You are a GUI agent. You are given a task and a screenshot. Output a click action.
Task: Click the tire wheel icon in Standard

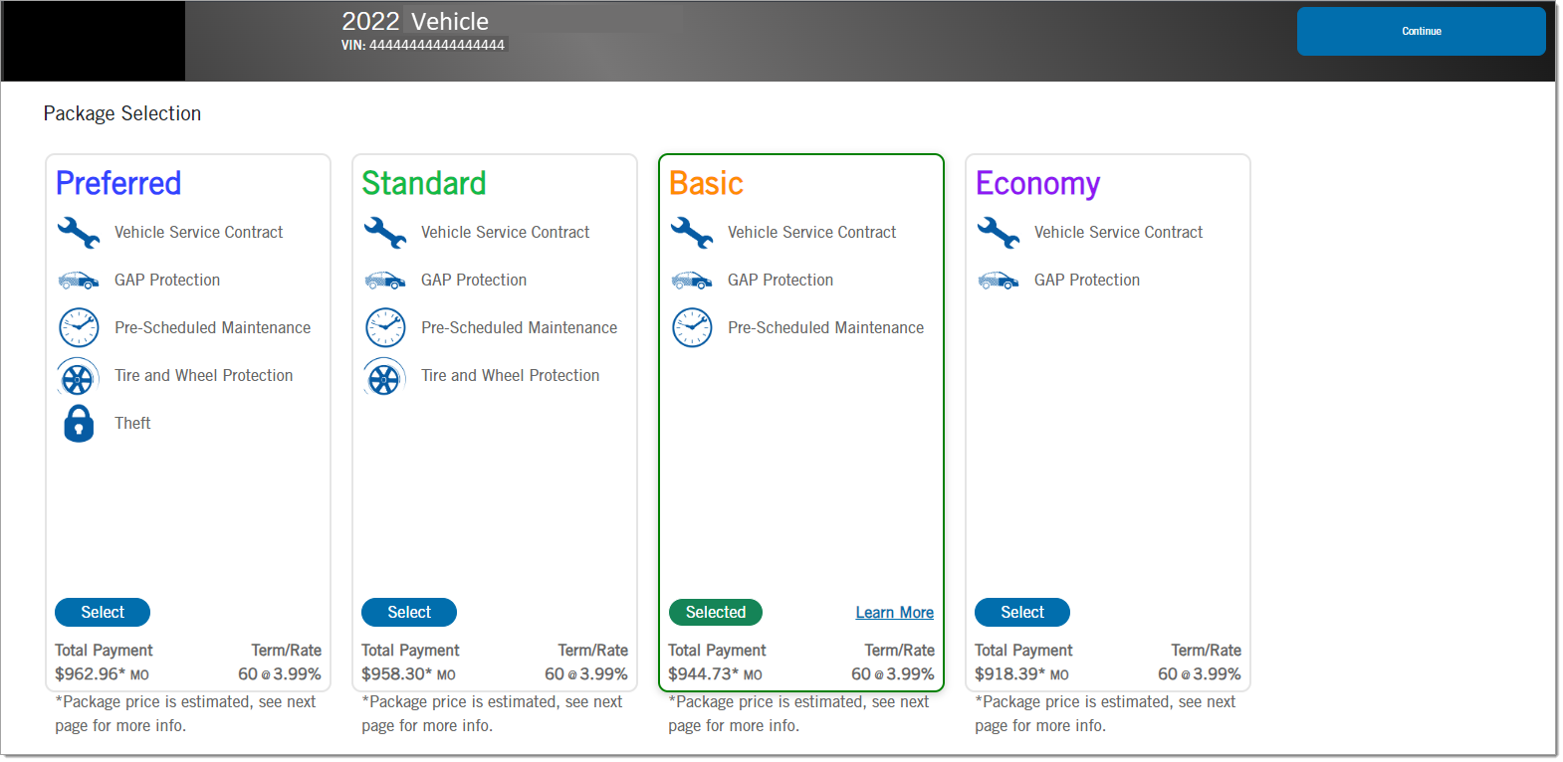click(x=384, y=376)
